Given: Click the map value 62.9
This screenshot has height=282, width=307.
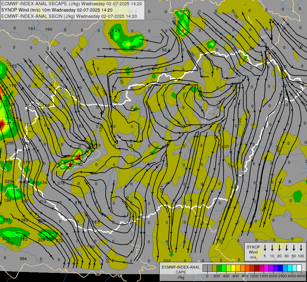Looking at the screenshot, I should click(x=133, y=12).
